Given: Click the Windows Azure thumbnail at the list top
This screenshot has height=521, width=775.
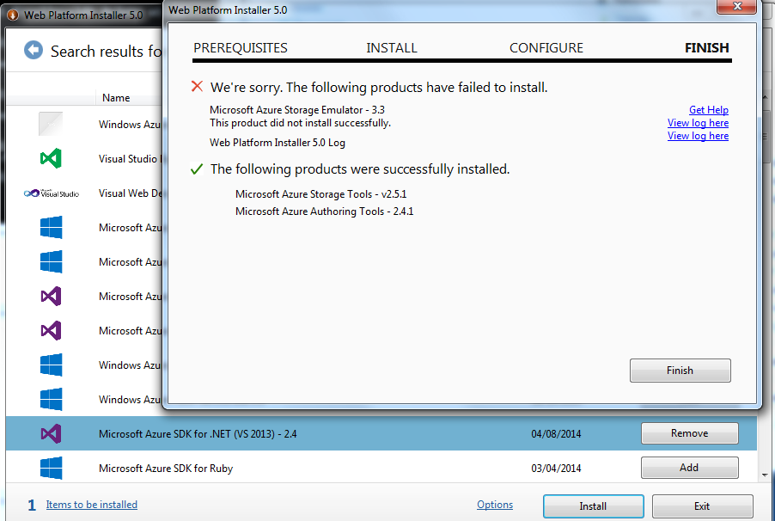Looking at the screenshot, I should (x=49, y=124).
